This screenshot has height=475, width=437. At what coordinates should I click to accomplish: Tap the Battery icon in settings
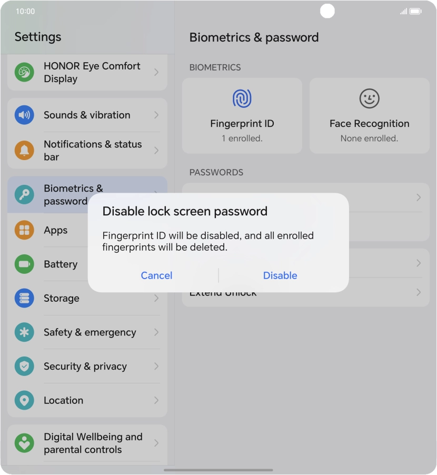(x=24, y=264)
